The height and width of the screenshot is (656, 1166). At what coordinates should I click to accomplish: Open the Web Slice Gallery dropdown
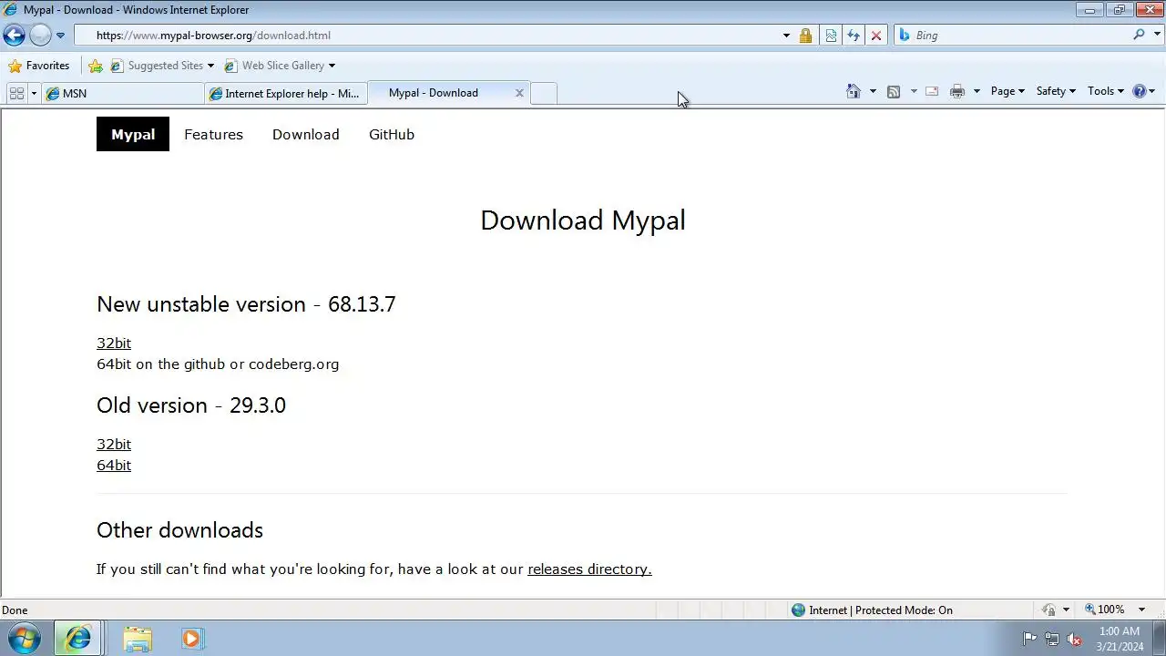click(280, 66)
